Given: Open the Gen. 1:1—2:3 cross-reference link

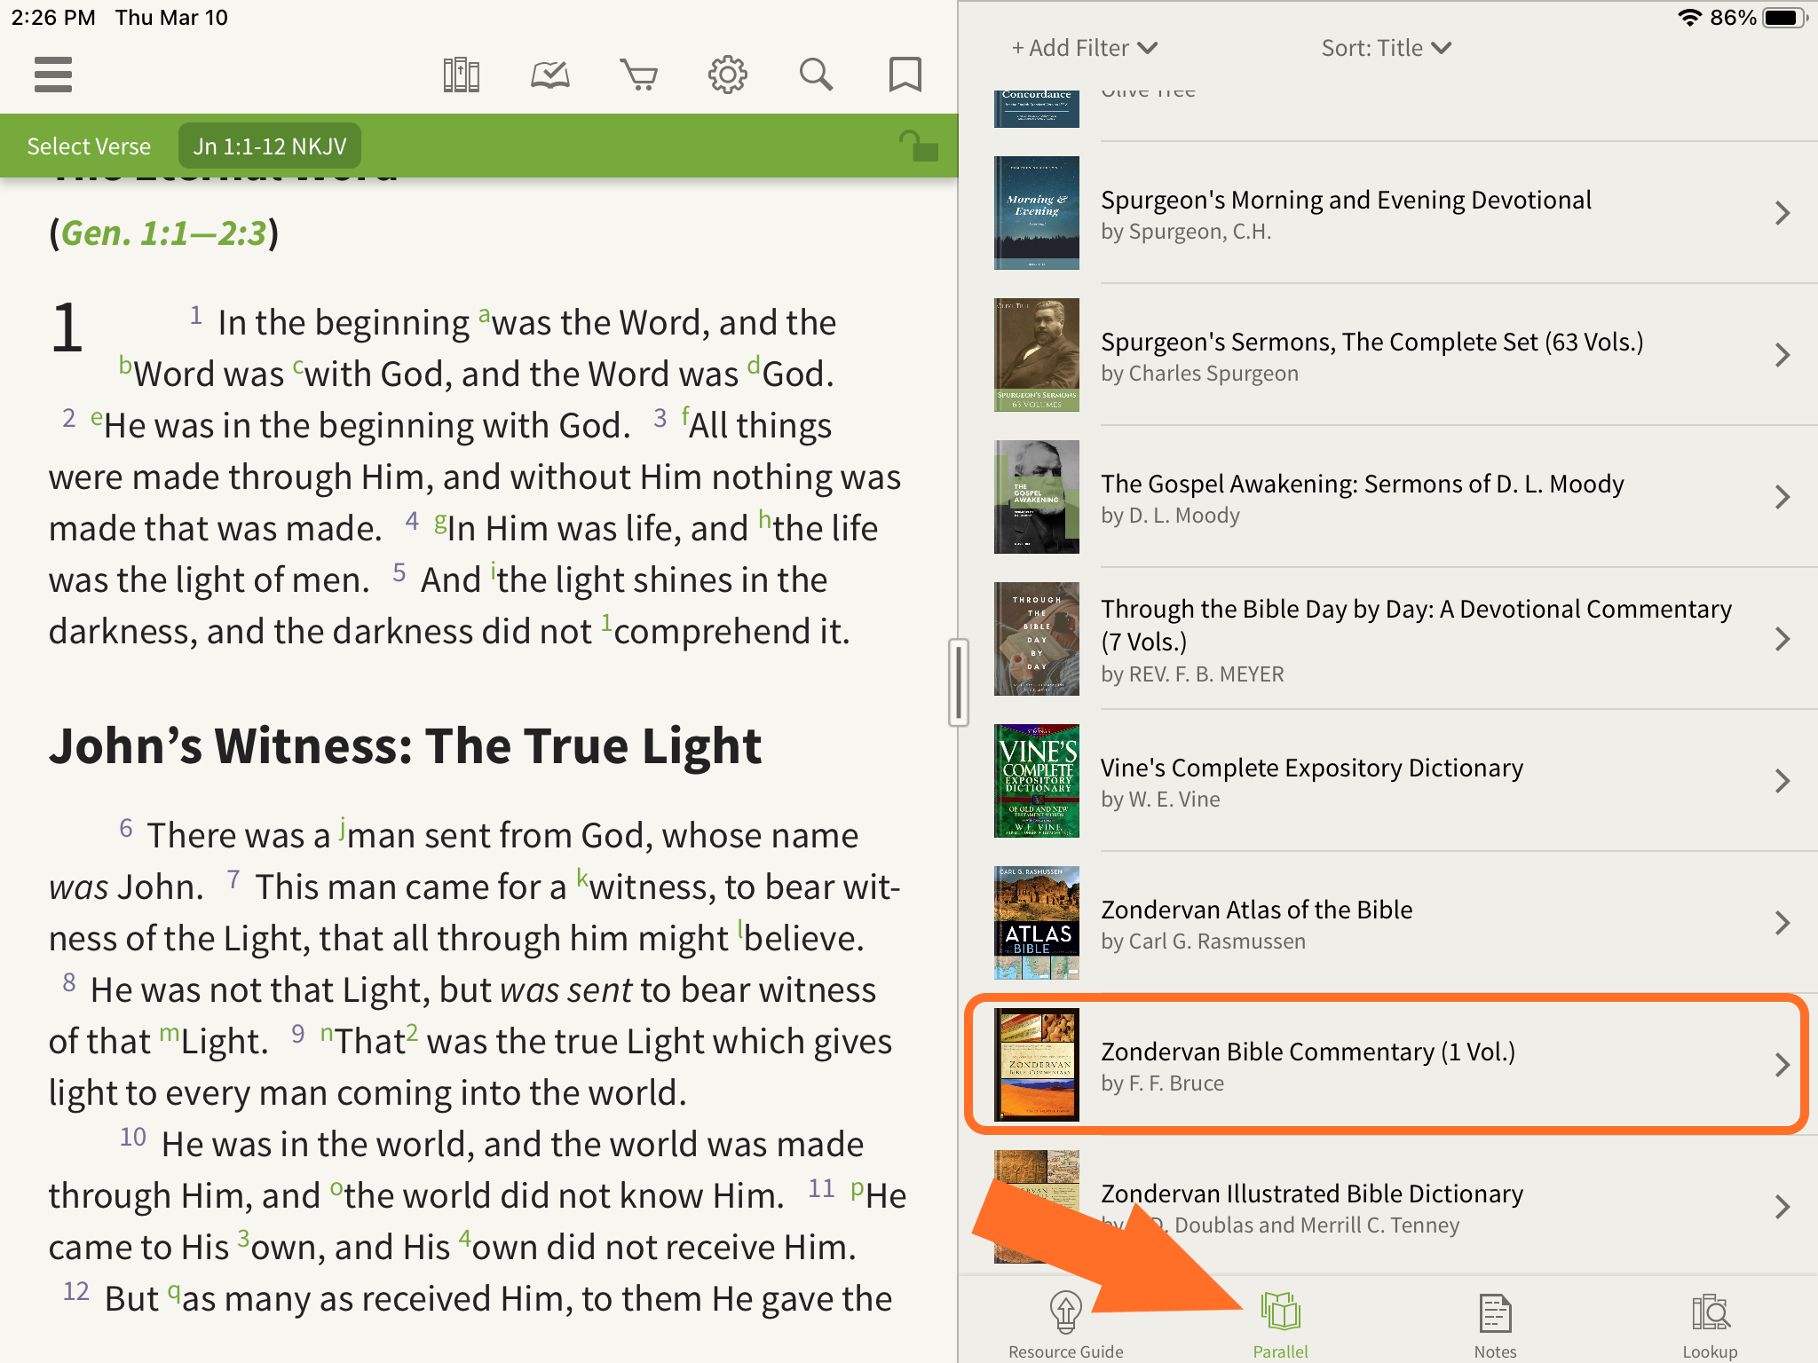Looking at the screenshot, I should pos(164,233).
